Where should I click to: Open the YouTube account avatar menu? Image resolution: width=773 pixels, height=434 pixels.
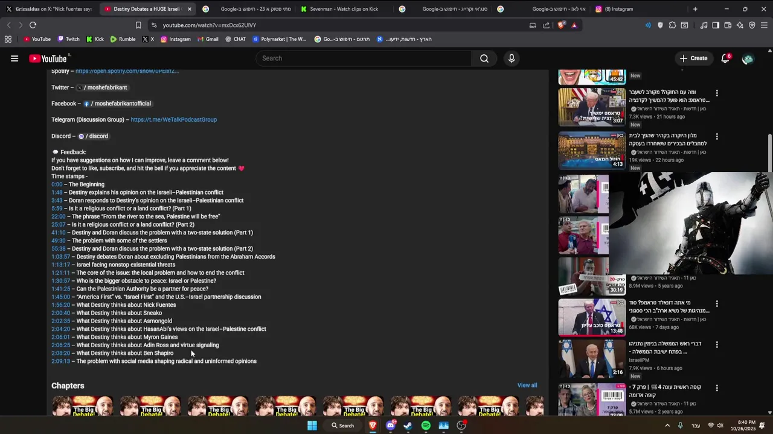coord(748,58)
